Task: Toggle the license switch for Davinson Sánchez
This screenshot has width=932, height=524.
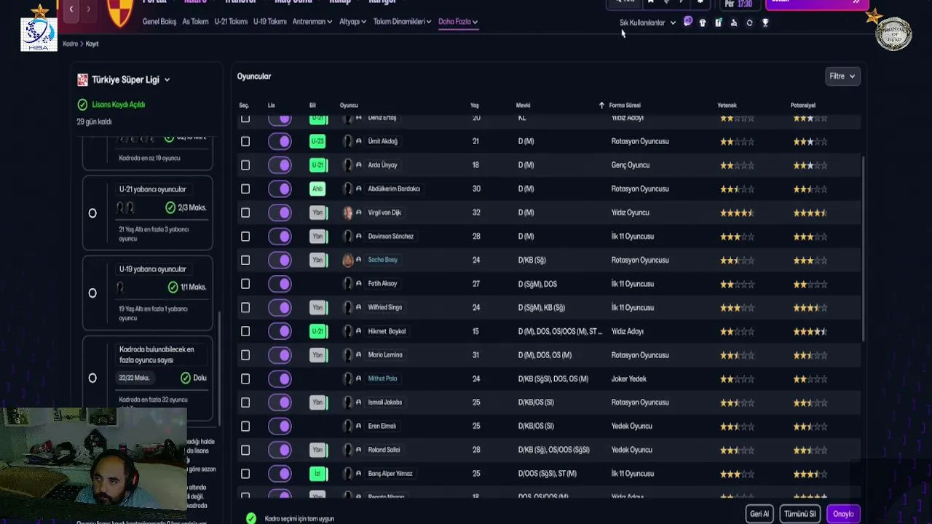Action: pyautogui.click(x=280, y=237)
